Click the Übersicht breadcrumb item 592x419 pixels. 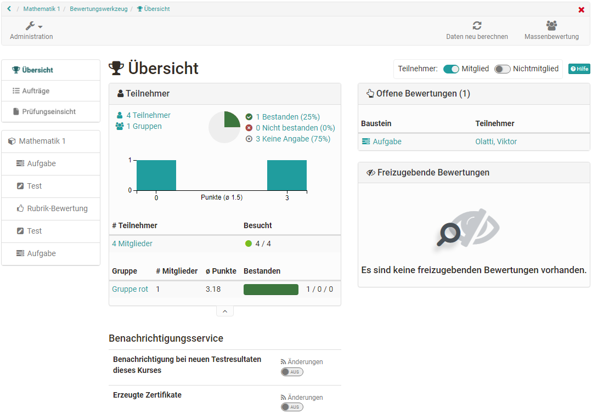[x=153, y=9]
